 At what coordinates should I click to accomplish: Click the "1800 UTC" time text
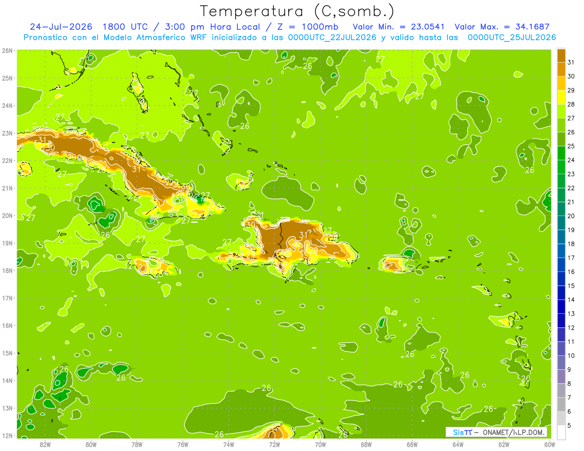(127, 27)
